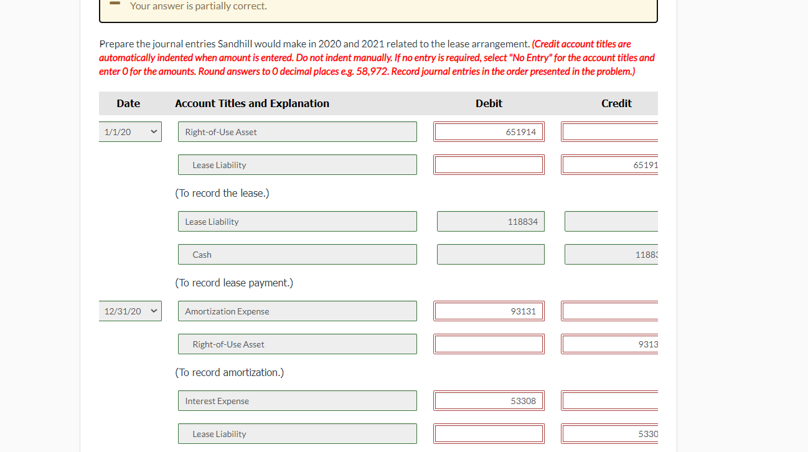Image resolution: width=808 pixels, height=452 pixels.
Task: Click the Amortization Expense account field
Action: click(297, 311)
